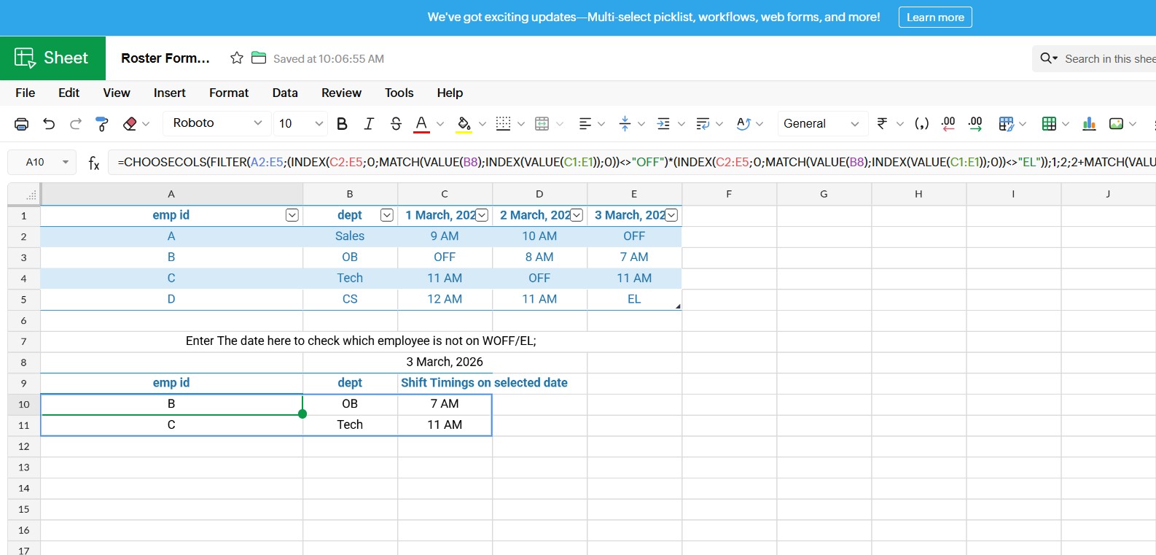Insert a chart using chart icon
The height and width of the screenshot is (555, 1156).
[1089, 124]
